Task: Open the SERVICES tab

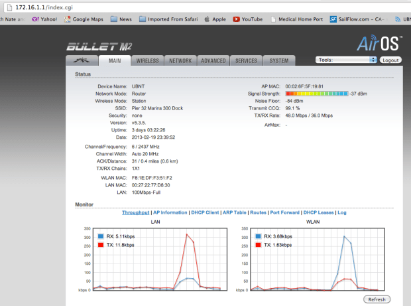Action: point(246,60)
